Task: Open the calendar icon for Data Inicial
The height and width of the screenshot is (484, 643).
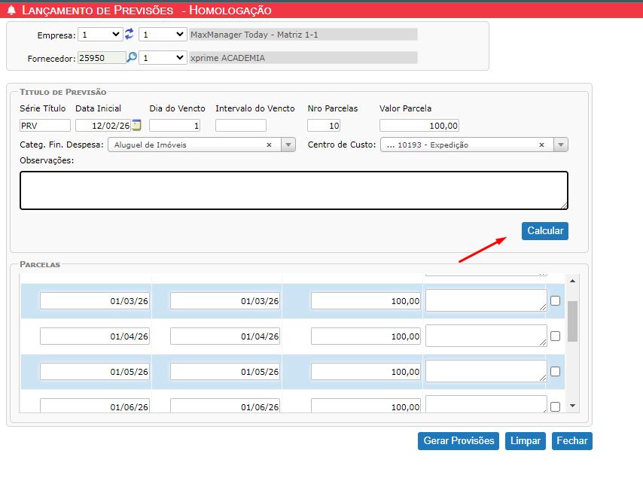Action: (x=136, y=125)
